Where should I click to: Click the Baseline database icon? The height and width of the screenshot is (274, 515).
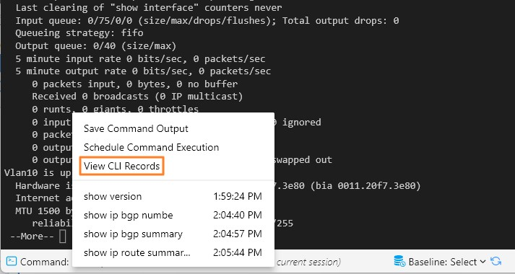coord(399,261)
